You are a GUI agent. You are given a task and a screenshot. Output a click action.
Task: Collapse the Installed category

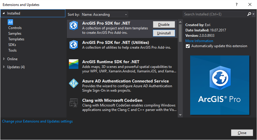click(4, 13)
